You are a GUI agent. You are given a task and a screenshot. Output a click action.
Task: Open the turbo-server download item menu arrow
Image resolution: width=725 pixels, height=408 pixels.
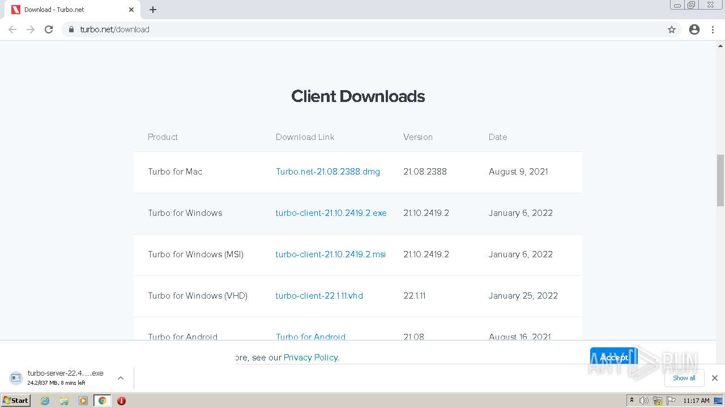coord(121,378)
